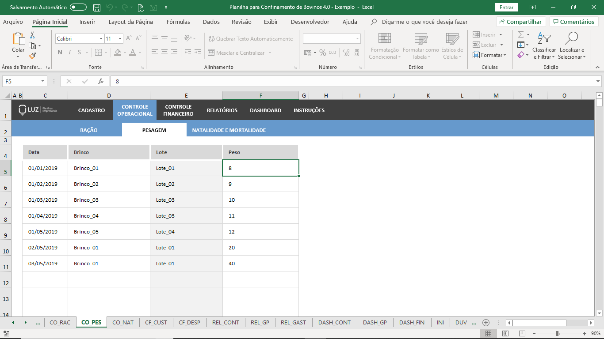Click the Format Painter brush icon
The width and height of the screenshot is (604, 339).
point(32,56)
